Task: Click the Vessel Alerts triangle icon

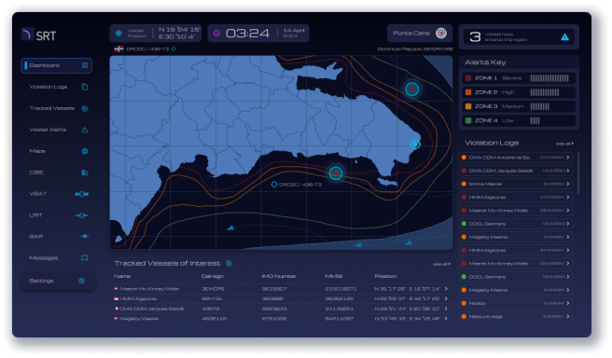Action: (x=85, y=130)
